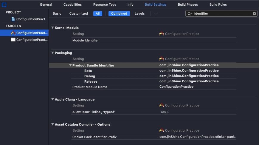Click the Release bundle identifier value
Screen dimensions: 259x145
(189, 81)
